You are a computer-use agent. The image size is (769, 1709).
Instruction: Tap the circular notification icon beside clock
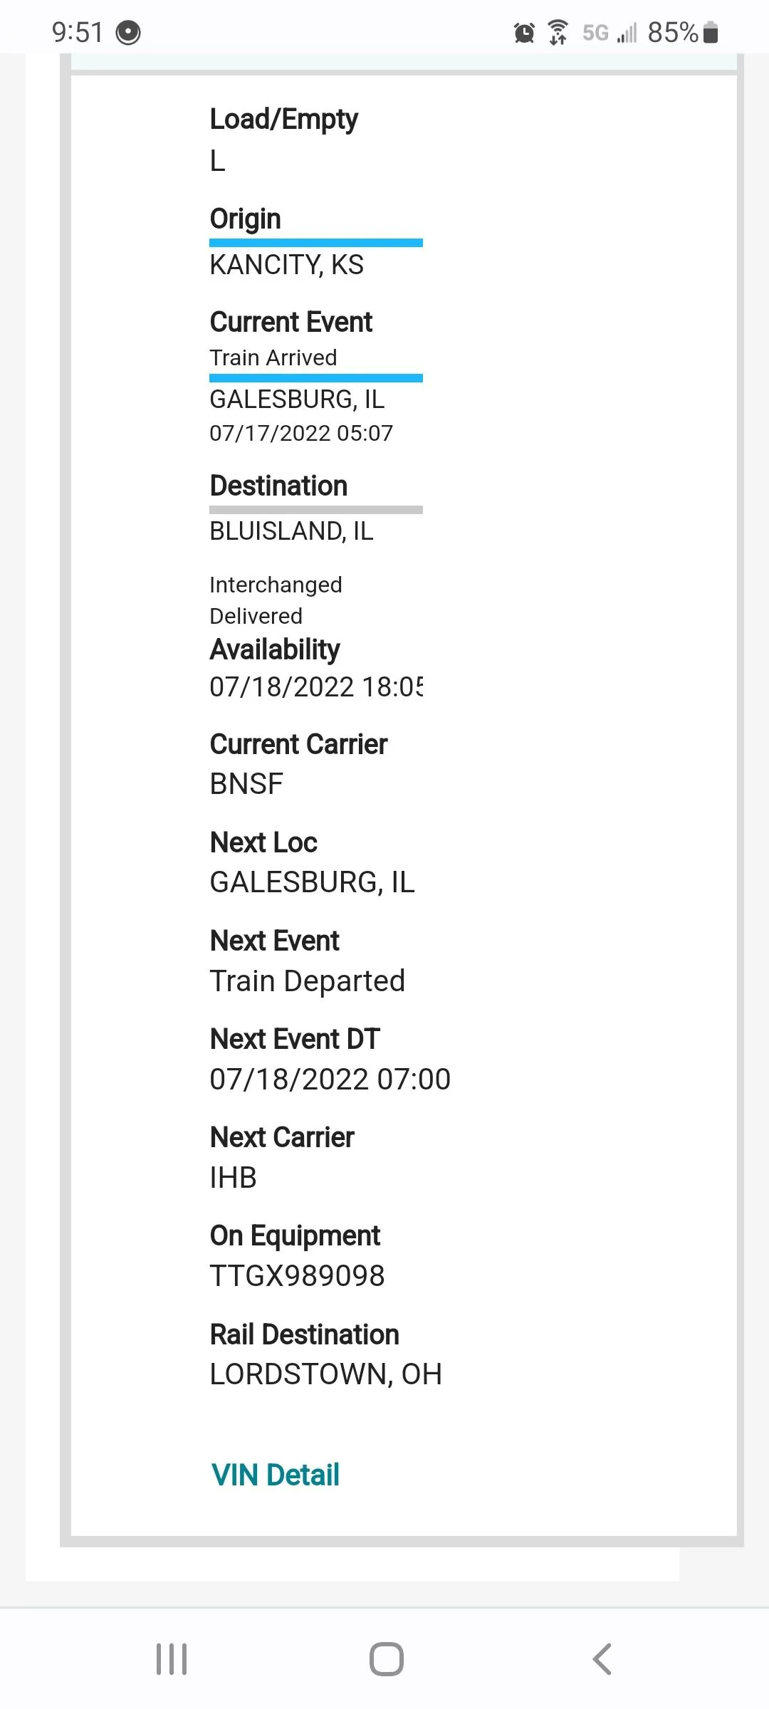click(128, 33)
